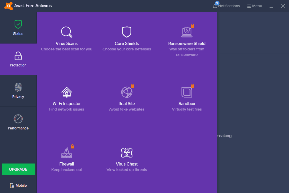Select the Protection sidebar item
289x193 pixels.
tap(18, 59)
